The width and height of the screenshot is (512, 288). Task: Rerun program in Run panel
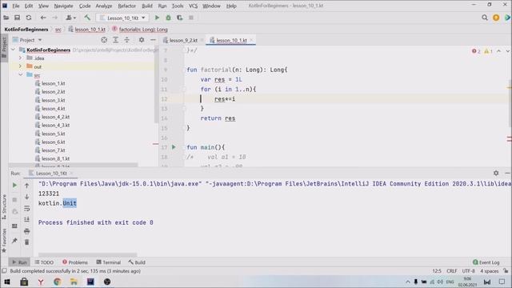tap(14, 185)
